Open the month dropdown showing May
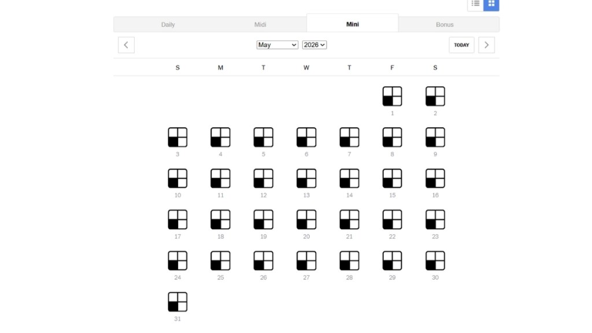 pyautogui.click(x=277, y=45)
